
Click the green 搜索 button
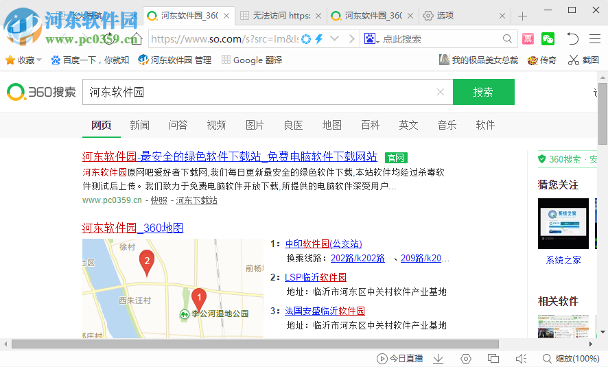click(x=484, y=92)
